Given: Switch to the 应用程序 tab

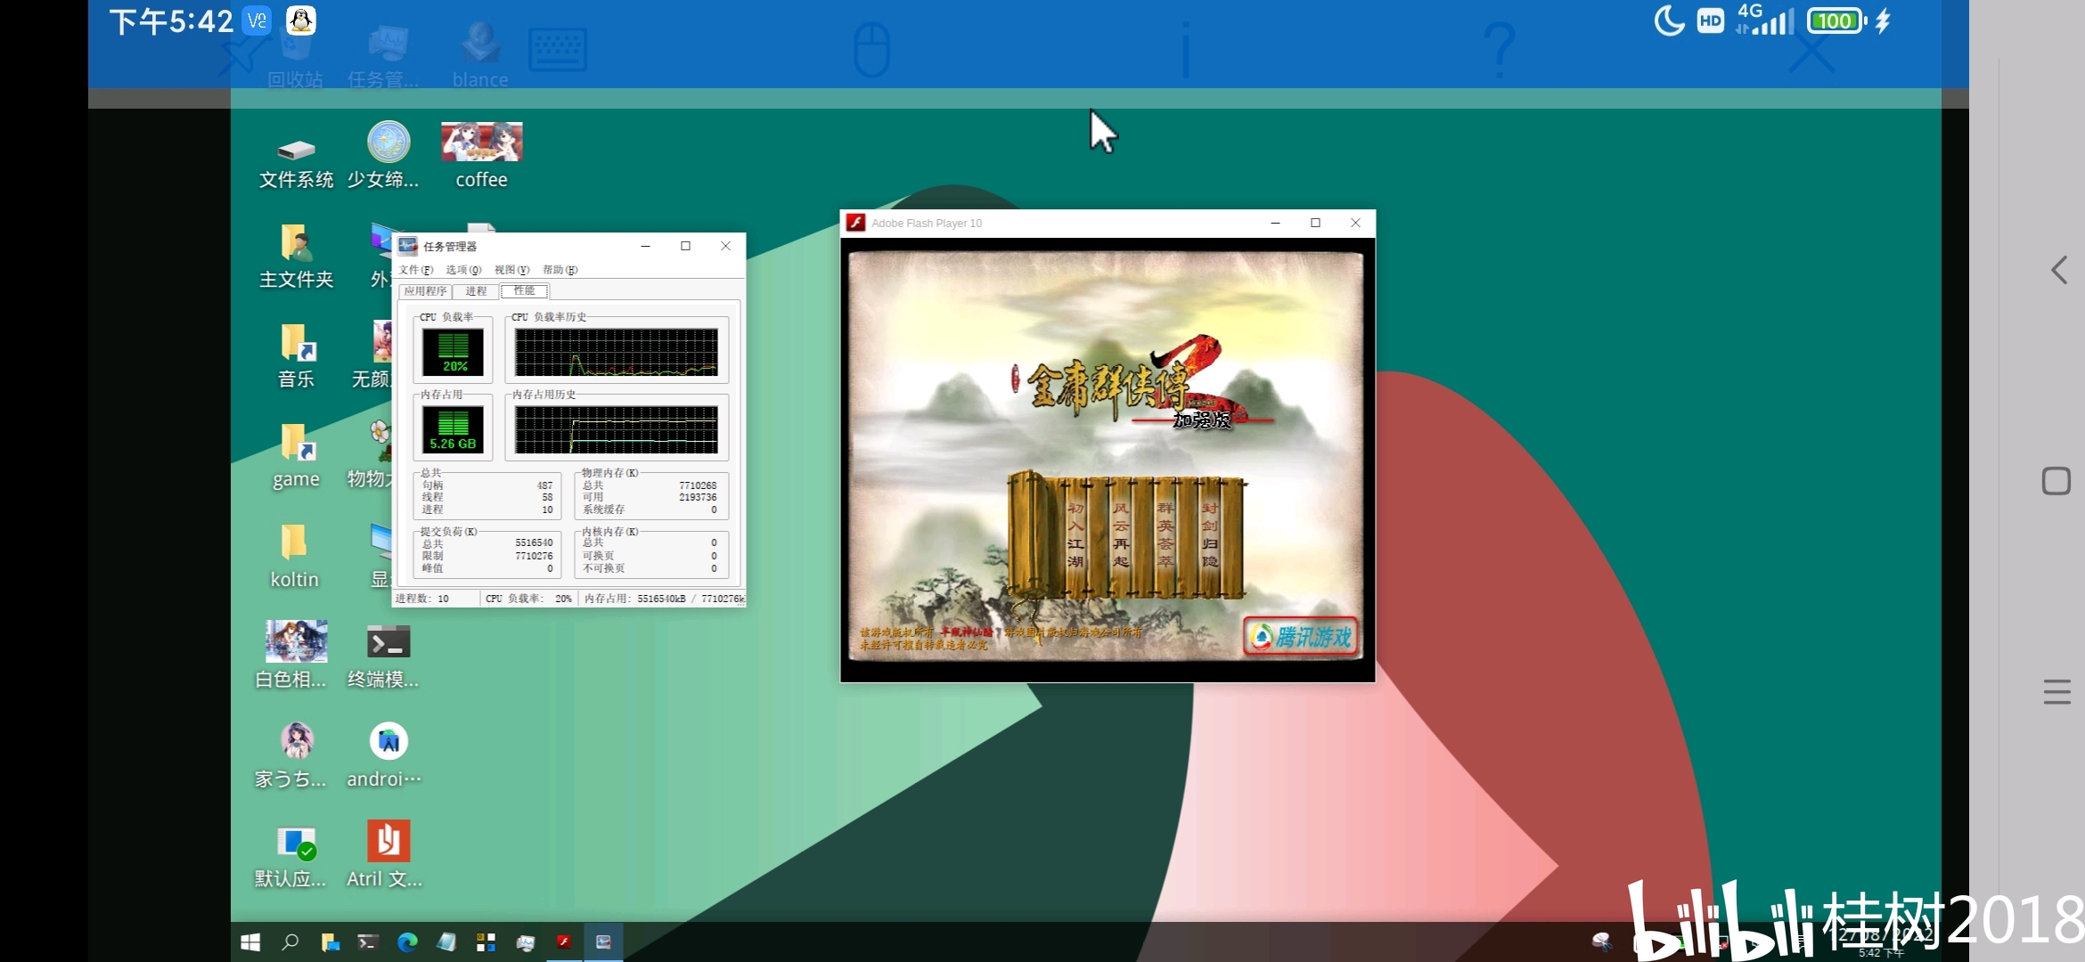Looking at the screenshot, I should point(425,291).
